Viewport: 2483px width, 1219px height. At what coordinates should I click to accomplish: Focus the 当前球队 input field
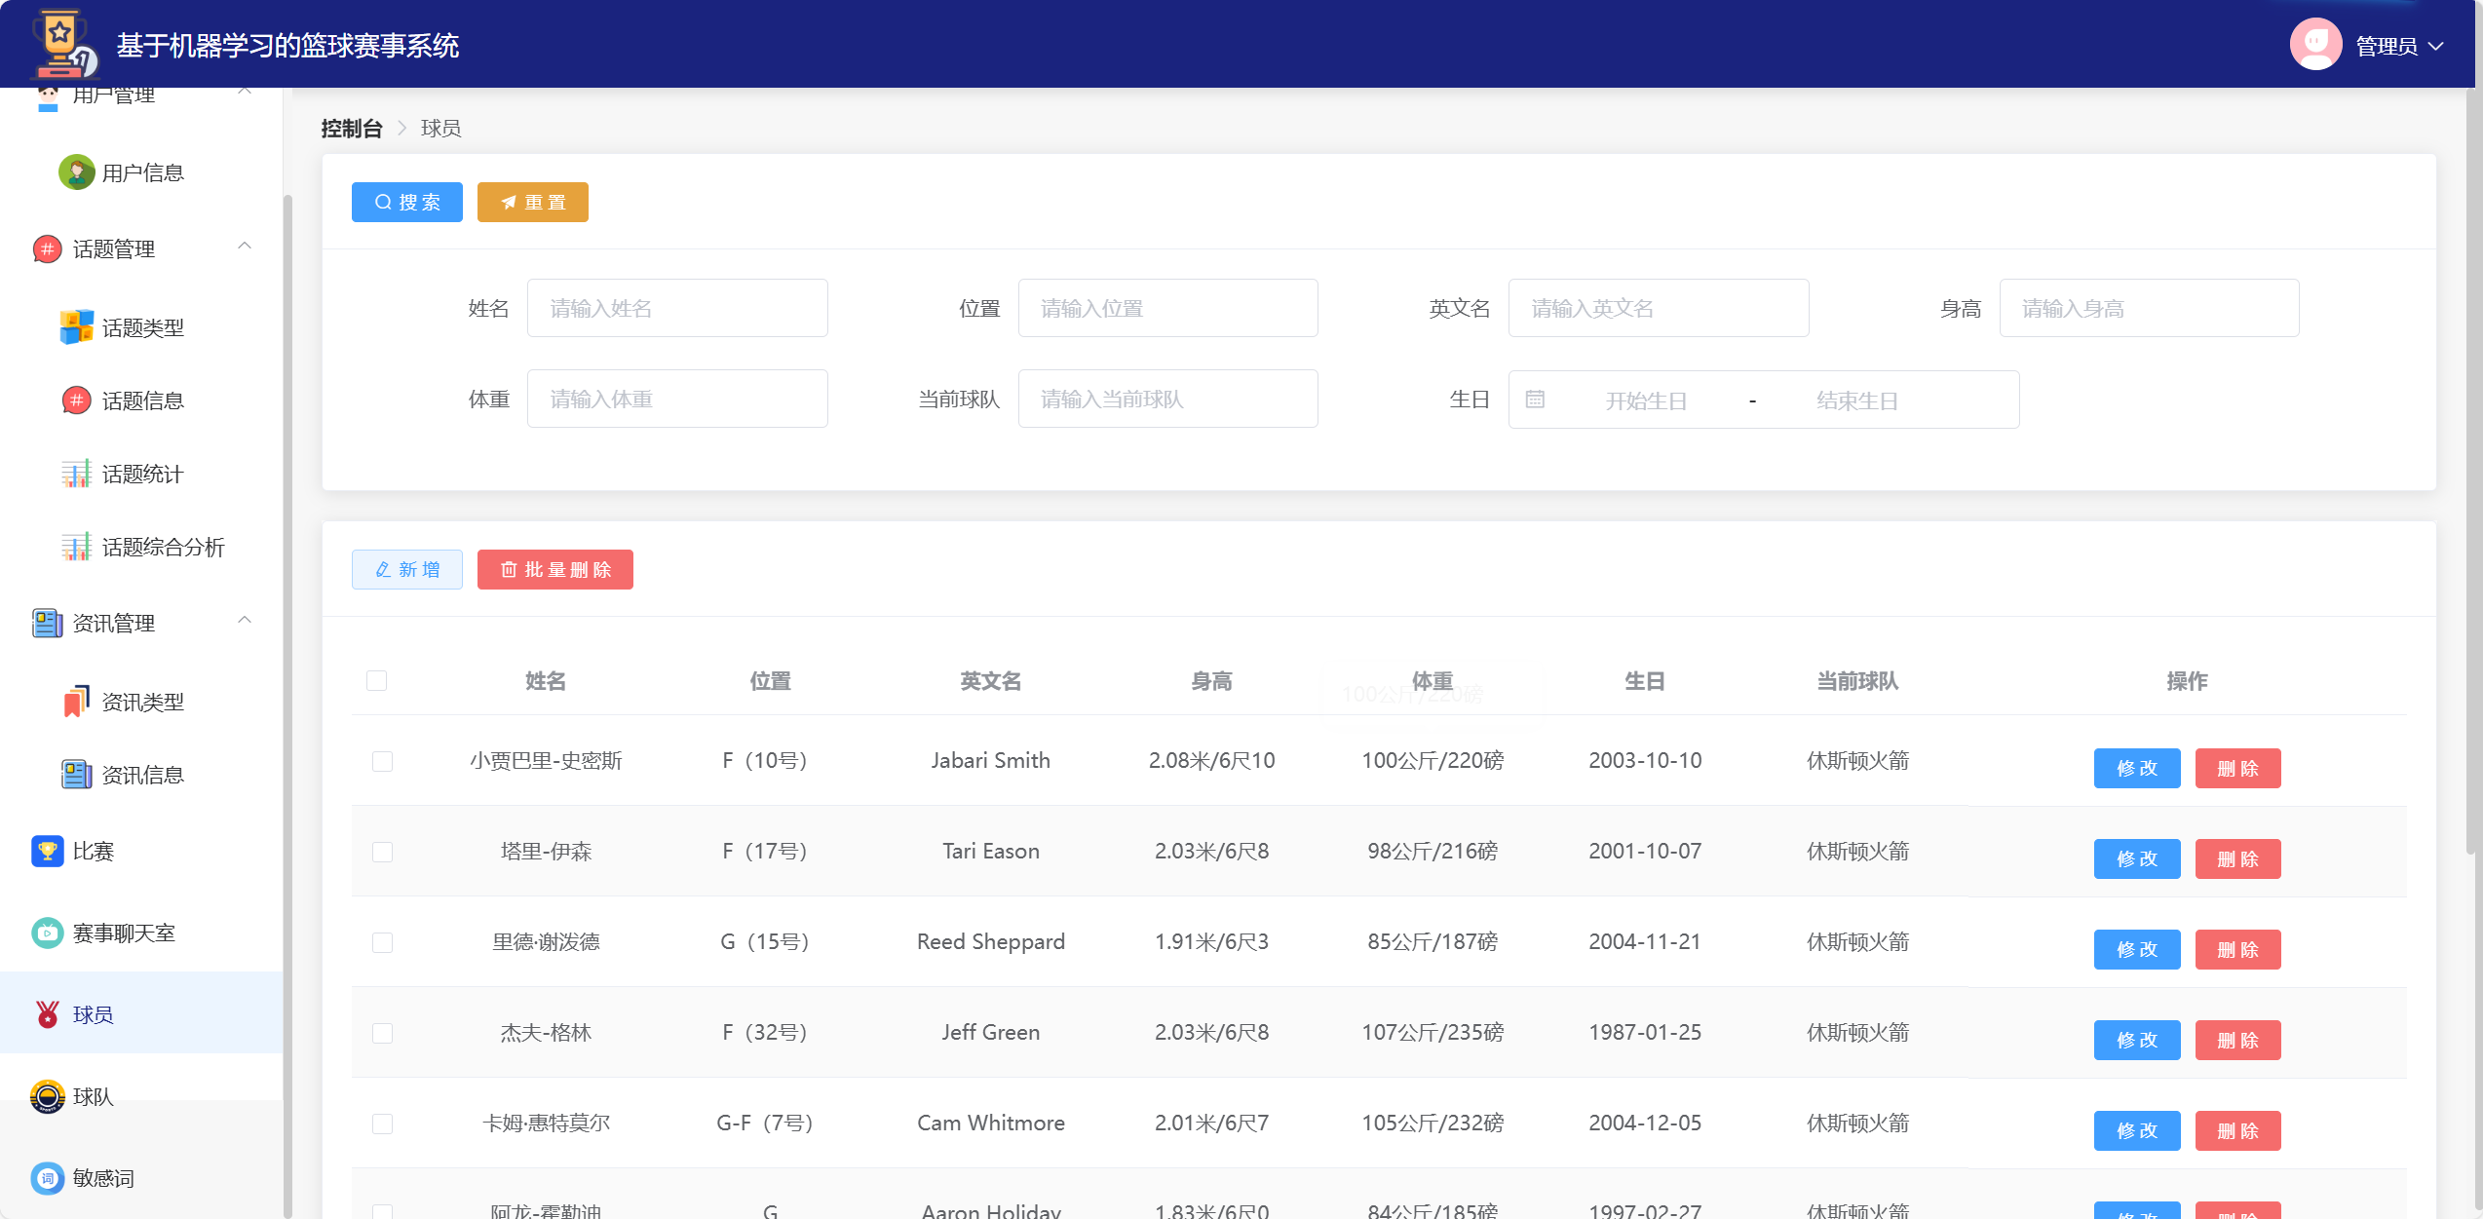tap(1168, 399)
